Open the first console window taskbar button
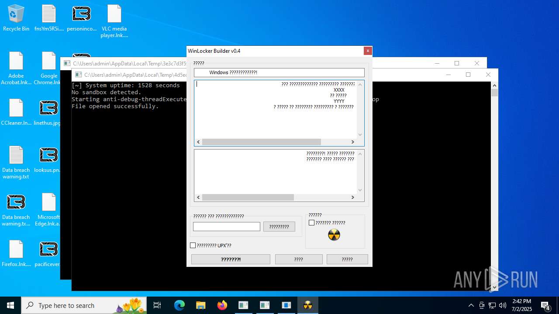Screen dimensions: 559x314 pos(243,305)
